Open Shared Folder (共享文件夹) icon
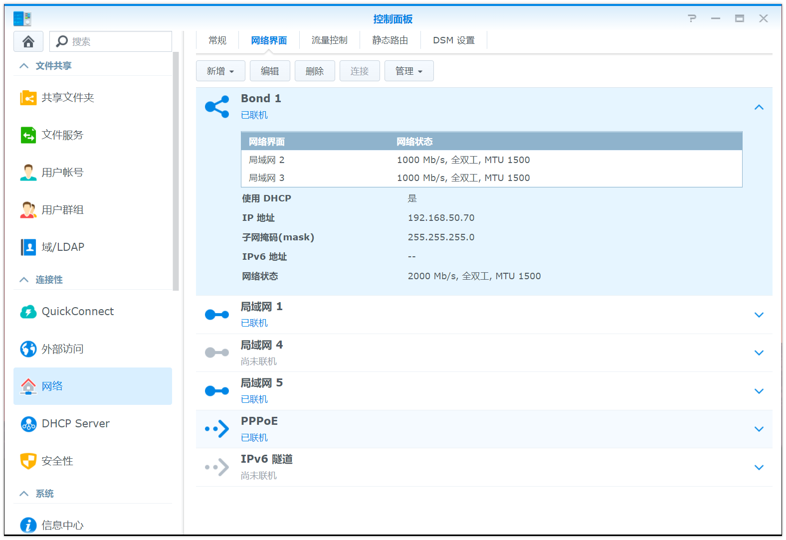The height and width of the screenshot is (540, 786). pyautogui.click(x=28, y=98)
